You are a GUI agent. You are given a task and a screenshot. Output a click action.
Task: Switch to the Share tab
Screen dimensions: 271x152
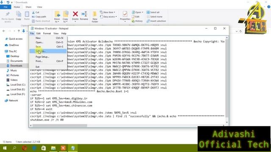pyautogui.click(x=28, y=7)
